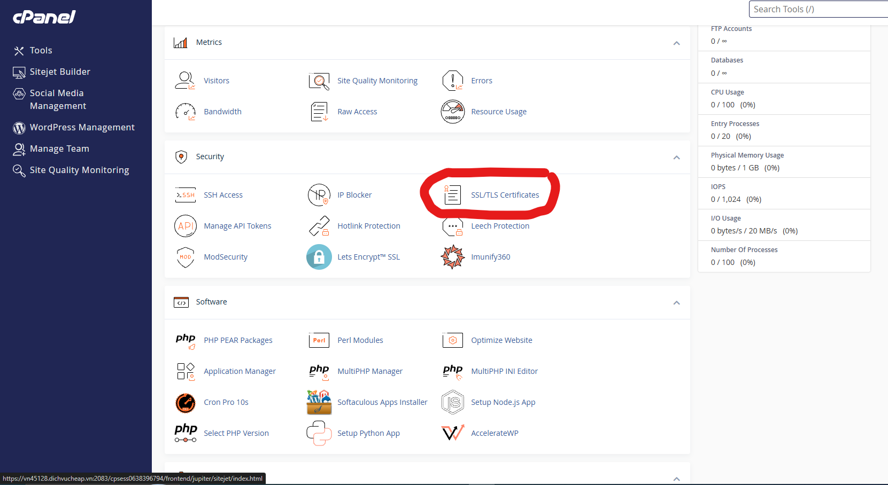Screen dimensions: 888x485
Task: Click the Bandwidth gauge icon
Action: (186, 112)
